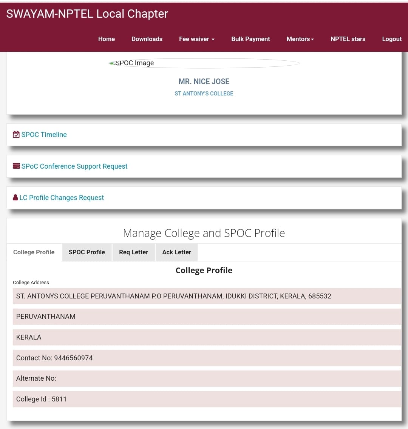Visit the NPTEL stars page
408x429 pixels.
[x=348, y=39]
